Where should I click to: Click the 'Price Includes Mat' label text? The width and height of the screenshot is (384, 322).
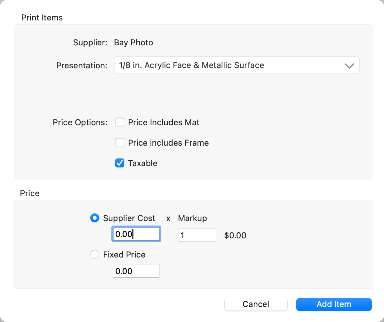[x=164, y=122]
